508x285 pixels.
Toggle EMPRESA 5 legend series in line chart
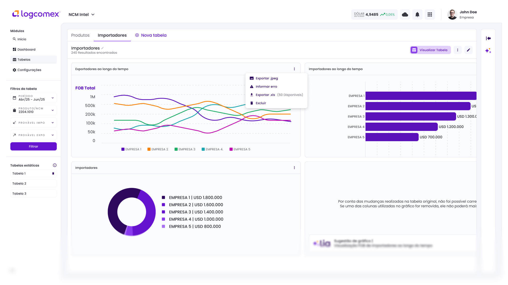(x=240, y=149)
